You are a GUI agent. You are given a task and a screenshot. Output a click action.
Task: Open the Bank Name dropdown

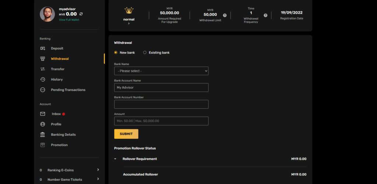click(161, 71)
